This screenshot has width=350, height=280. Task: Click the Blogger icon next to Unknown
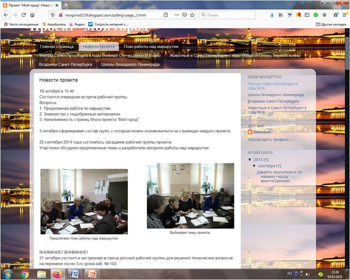[250, 132]
